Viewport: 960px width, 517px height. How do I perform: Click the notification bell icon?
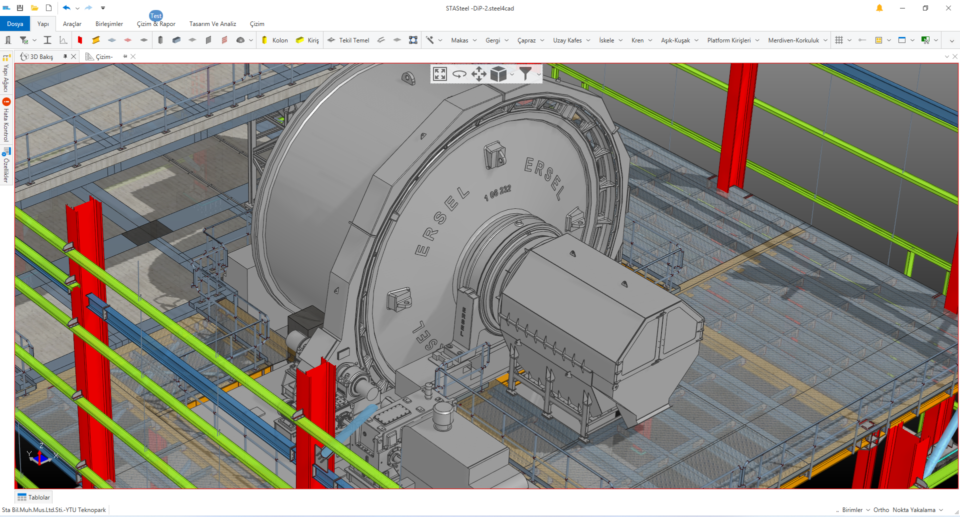pos(879,8)
